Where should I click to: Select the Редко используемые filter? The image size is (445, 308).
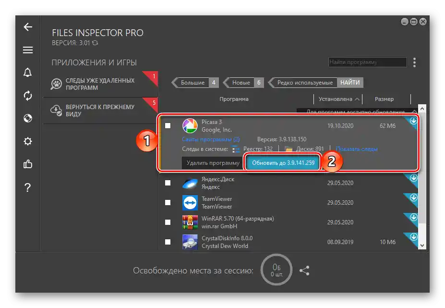tap(302, 82)
